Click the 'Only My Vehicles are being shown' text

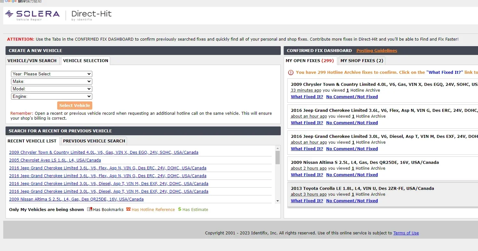[x=46, y=209]
